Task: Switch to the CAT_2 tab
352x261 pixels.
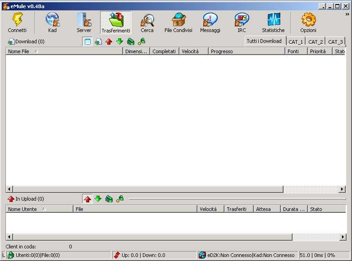Action: 315,42
